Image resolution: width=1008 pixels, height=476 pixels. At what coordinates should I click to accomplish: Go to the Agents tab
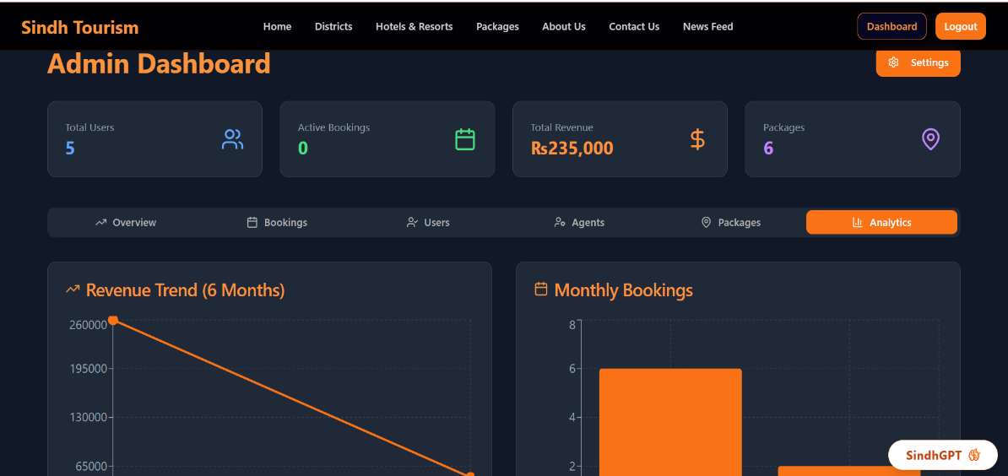[579, 223]
